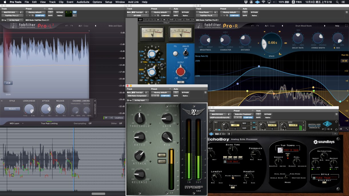Viewport: 349px width, 196px height.
Task: Click the previous preset arrow in Pro-R
Action: 282,26
